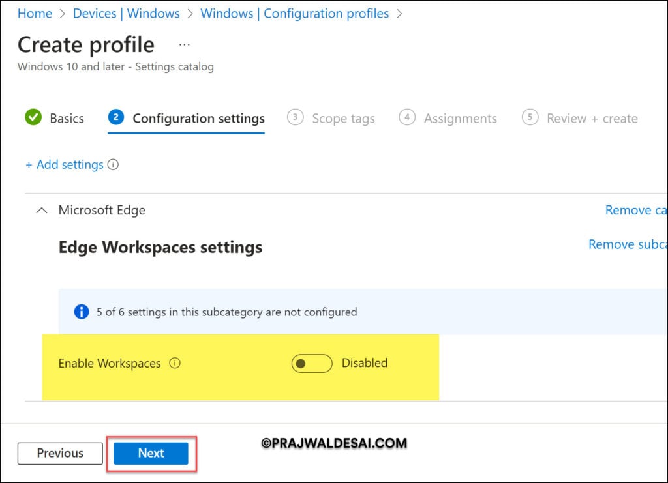Select the Configuration settings tab

(186, 118)
